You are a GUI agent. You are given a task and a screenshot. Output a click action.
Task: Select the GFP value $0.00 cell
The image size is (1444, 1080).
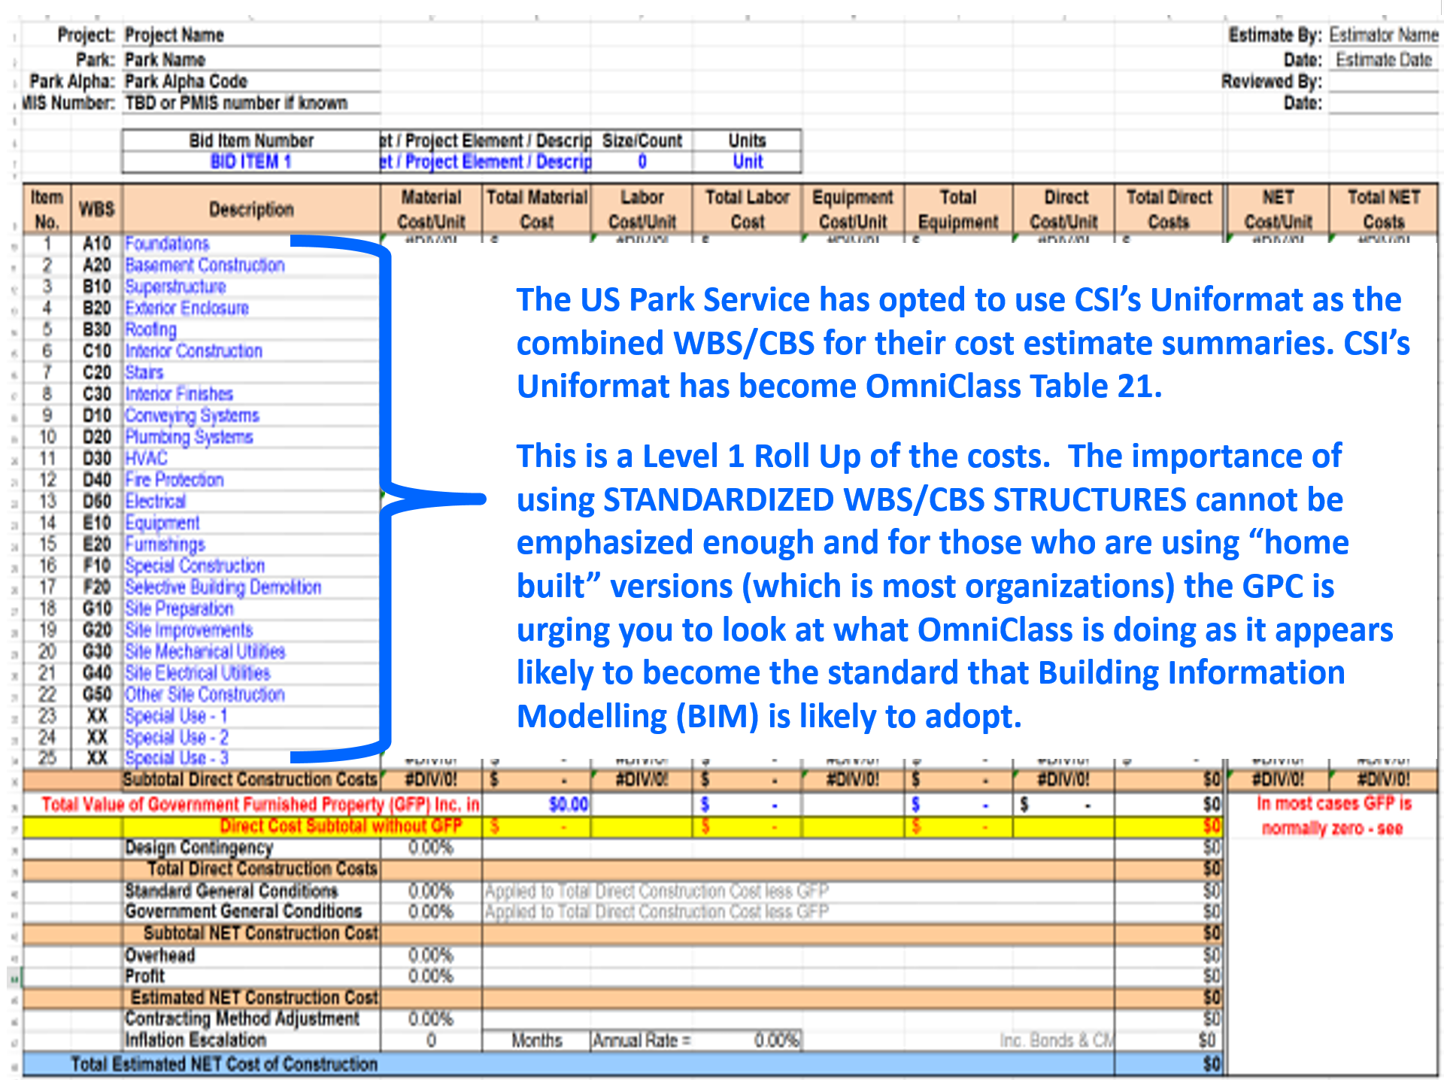(568, 805)
